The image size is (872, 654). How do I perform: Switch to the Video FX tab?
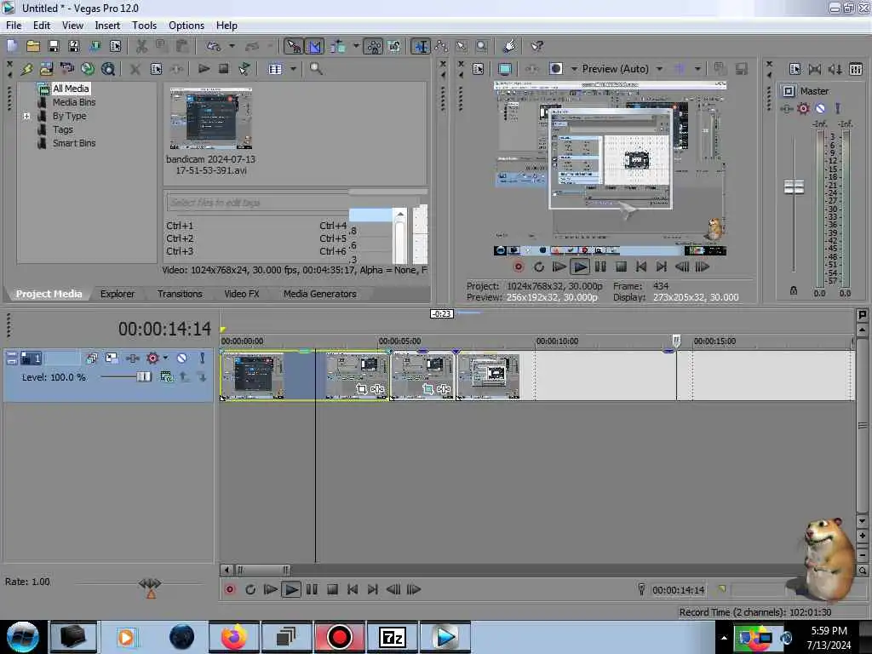(x=242, y=294)
